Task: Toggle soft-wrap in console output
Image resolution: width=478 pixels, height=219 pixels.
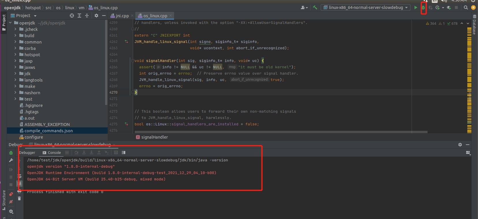Action: 19,176
